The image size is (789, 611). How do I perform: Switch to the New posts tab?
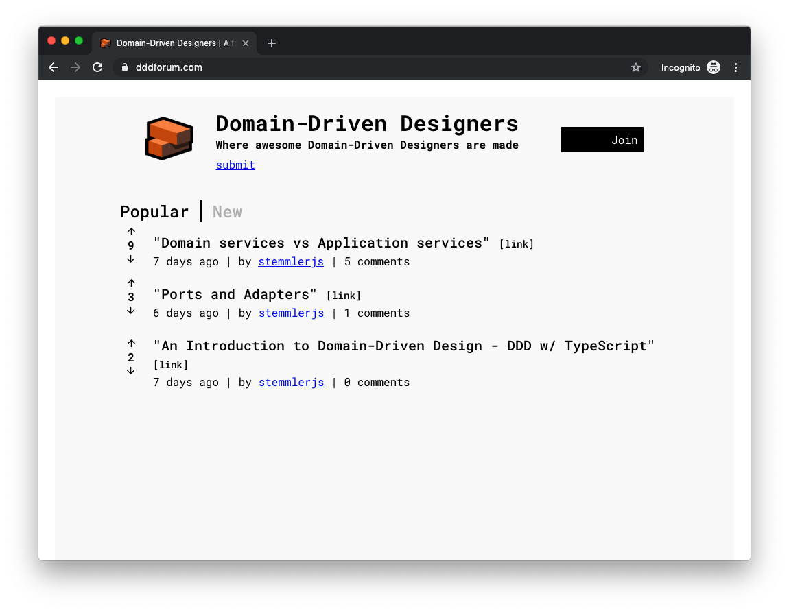pyautogui.click(x=227, y=212)
